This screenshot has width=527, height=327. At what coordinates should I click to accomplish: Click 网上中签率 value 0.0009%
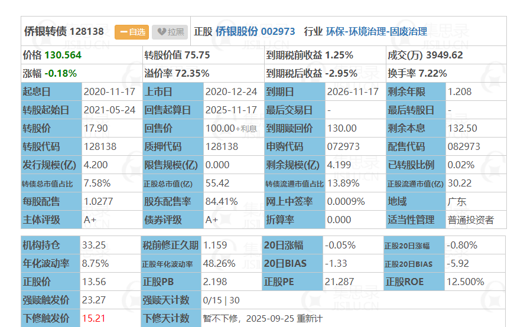point(346,201)
